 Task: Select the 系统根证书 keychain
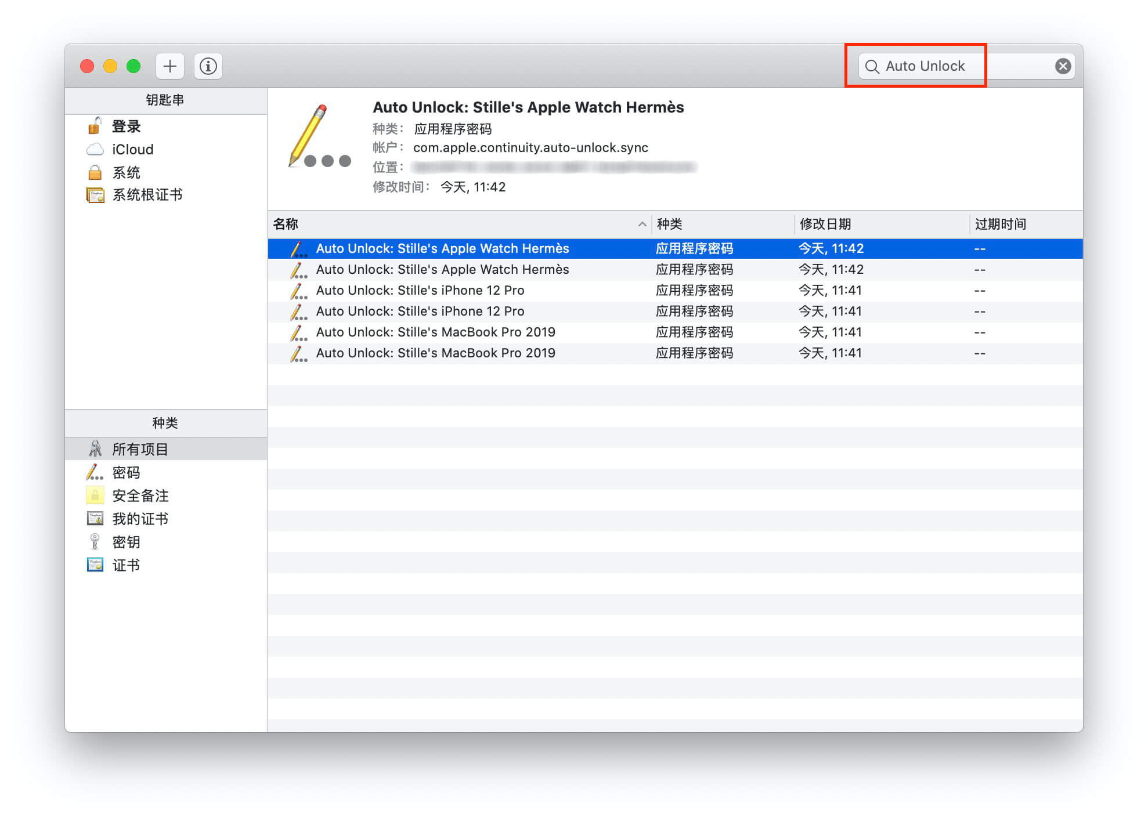coord(166,195)
